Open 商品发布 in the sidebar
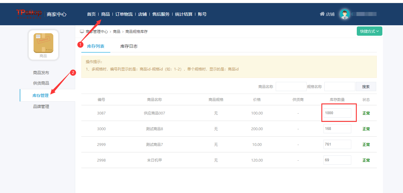The image size is (403, 193). pyautogui.click(x=41, y=73)
